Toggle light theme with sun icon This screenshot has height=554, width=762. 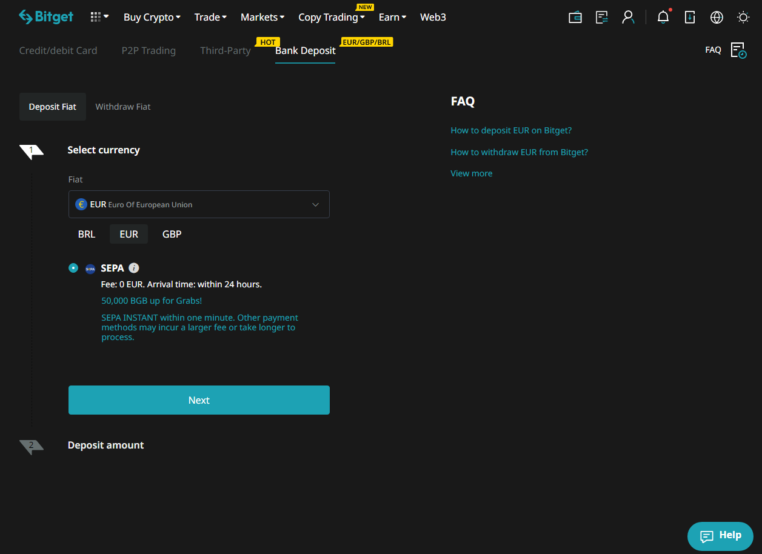pyautogui.click(x=743, y=17)
